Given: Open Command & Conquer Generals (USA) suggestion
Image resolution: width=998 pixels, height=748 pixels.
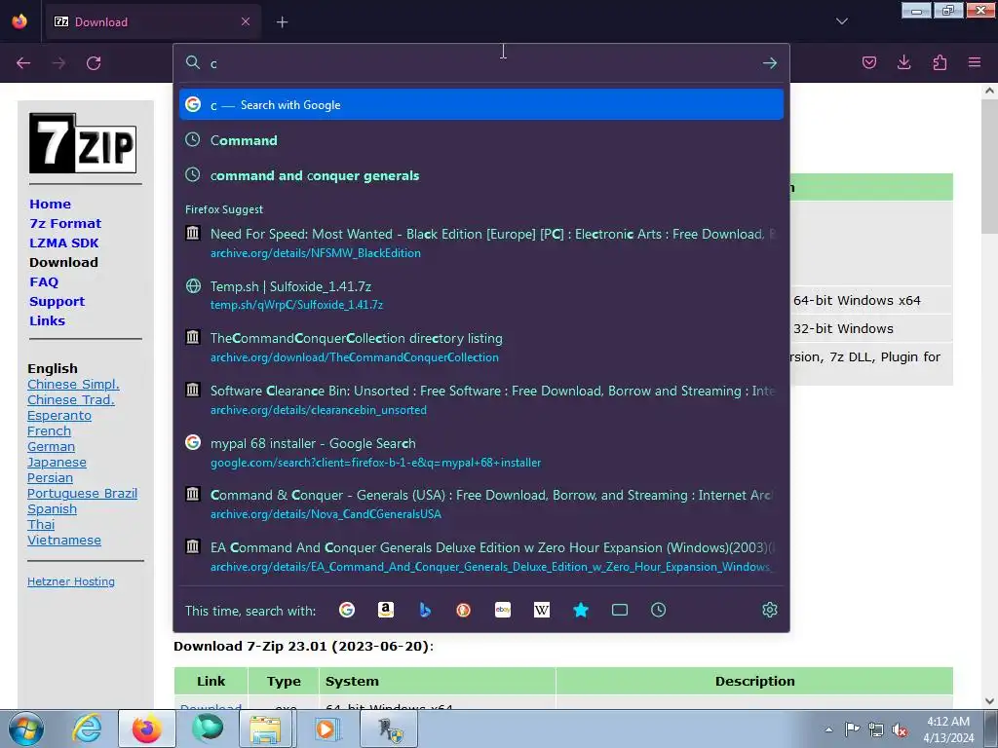Looking at the screenshot, I should tap(481, 505).
